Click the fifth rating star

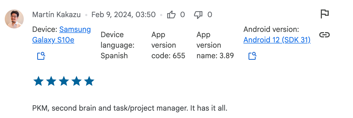tap(89, 81)
